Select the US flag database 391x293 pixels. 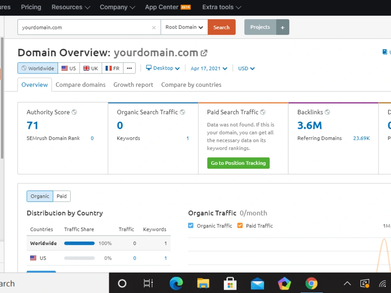coord(69,68)
